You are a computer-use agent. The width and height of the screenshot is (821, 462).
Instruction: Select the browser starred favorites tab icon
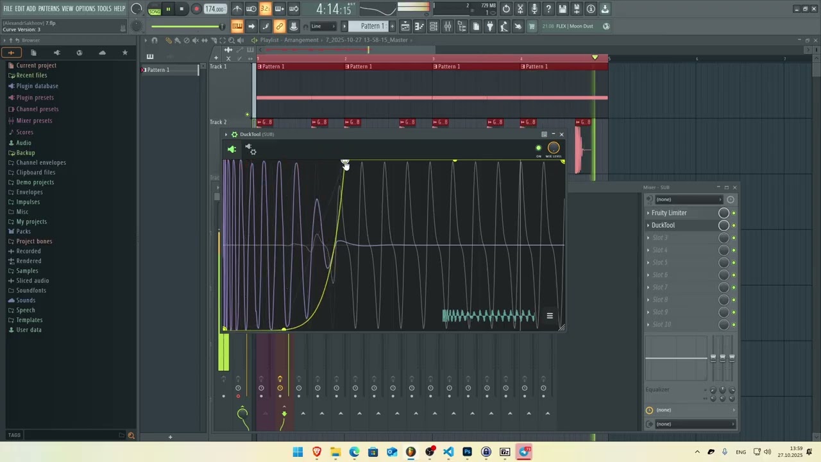pos(125,53)
